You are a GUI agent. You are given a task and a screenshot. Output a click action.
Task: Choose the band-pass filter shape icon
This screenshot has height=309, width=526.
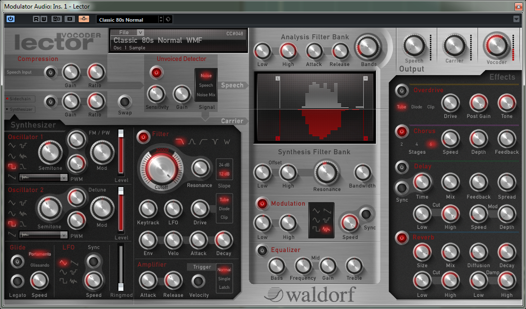(192, 142)
